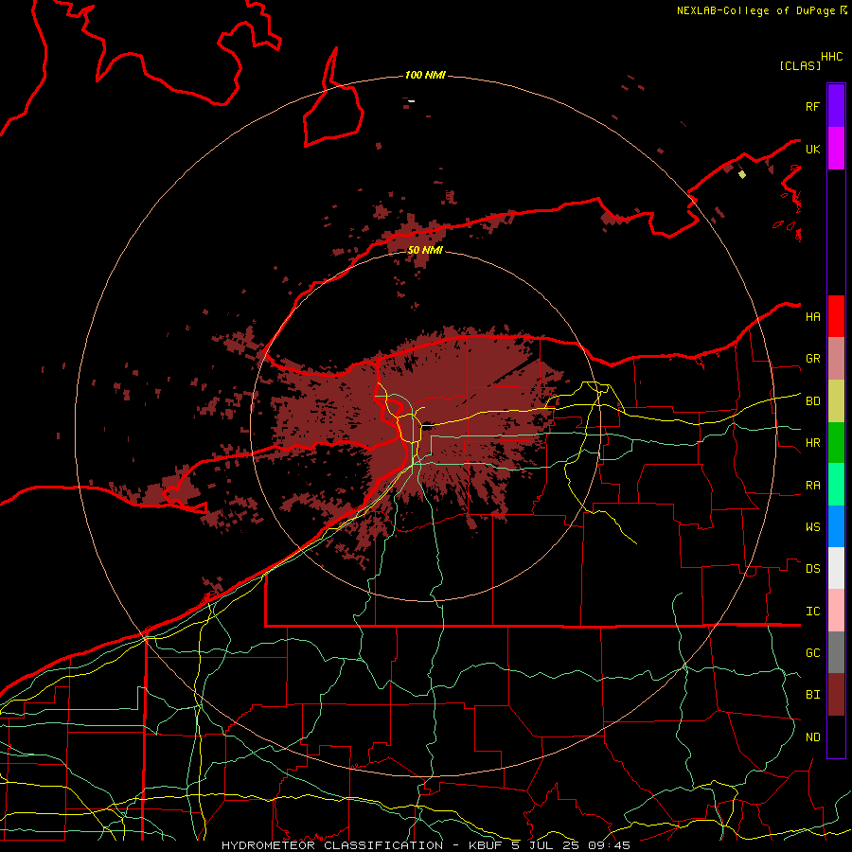Select the BD yellow legend swatch

tap(836, 401)
